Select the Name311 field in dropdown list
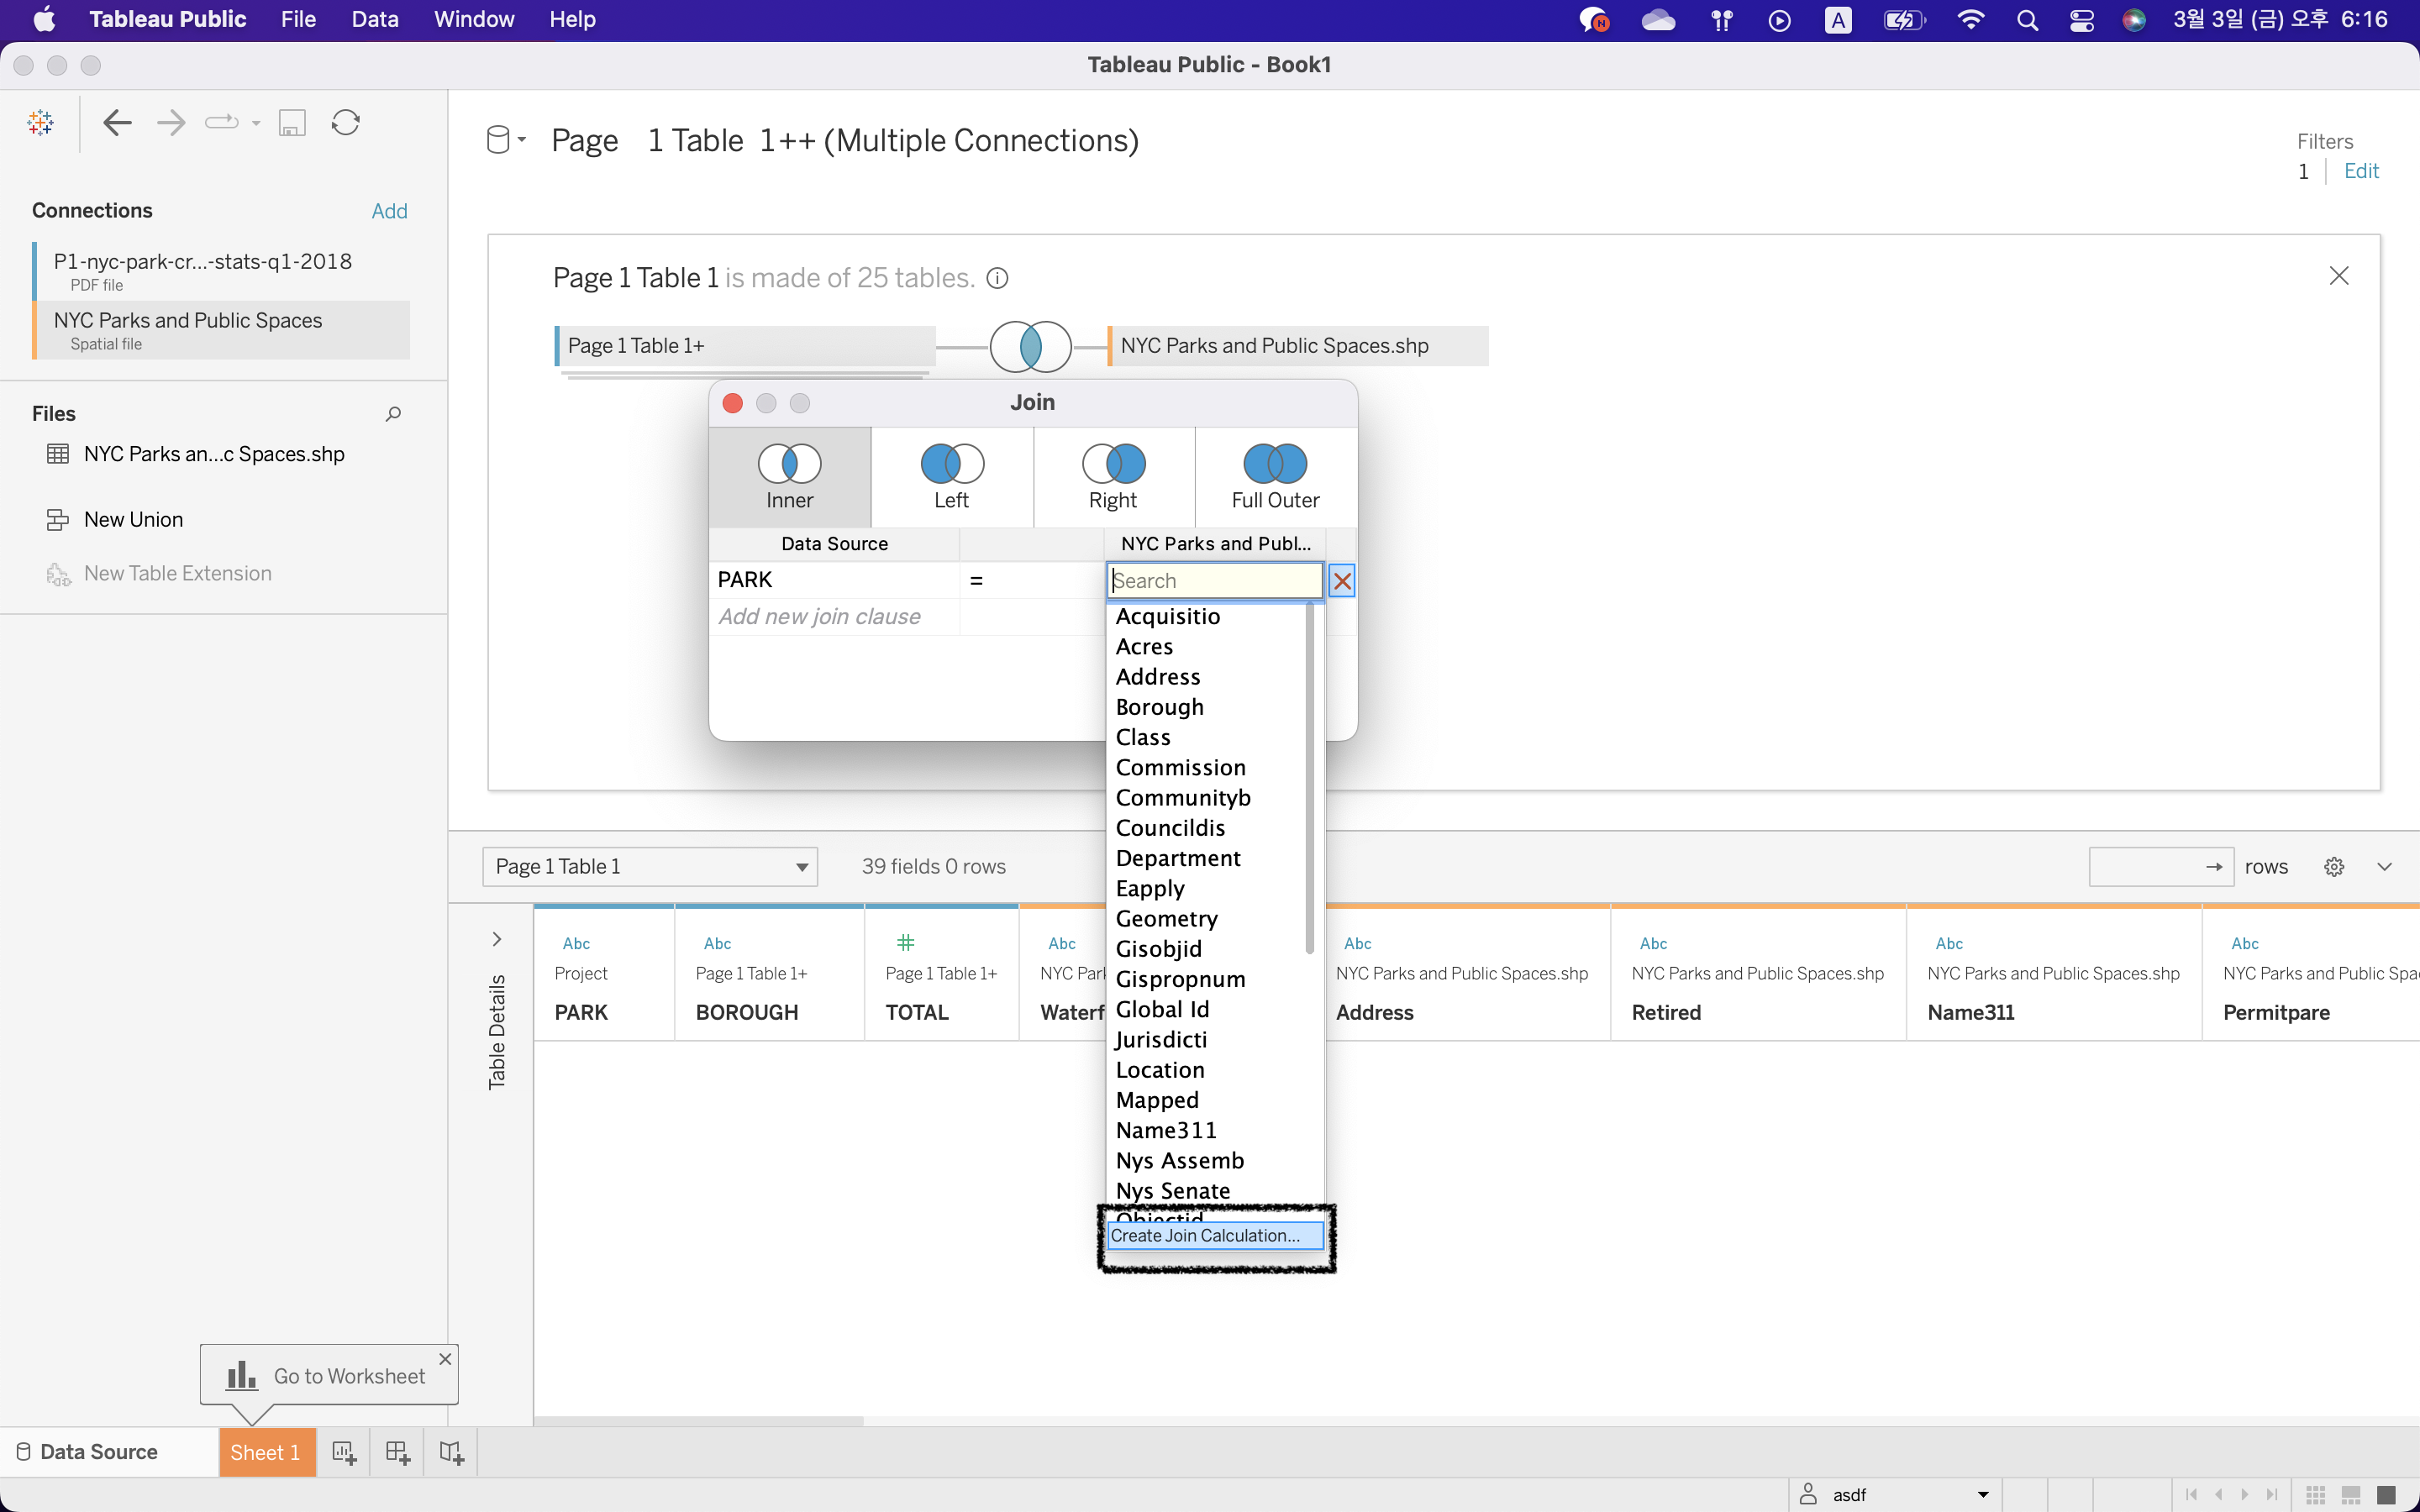The height and width of the screenshot is (1512, 2420). pyautogui.click(x=1166, y=1130)
